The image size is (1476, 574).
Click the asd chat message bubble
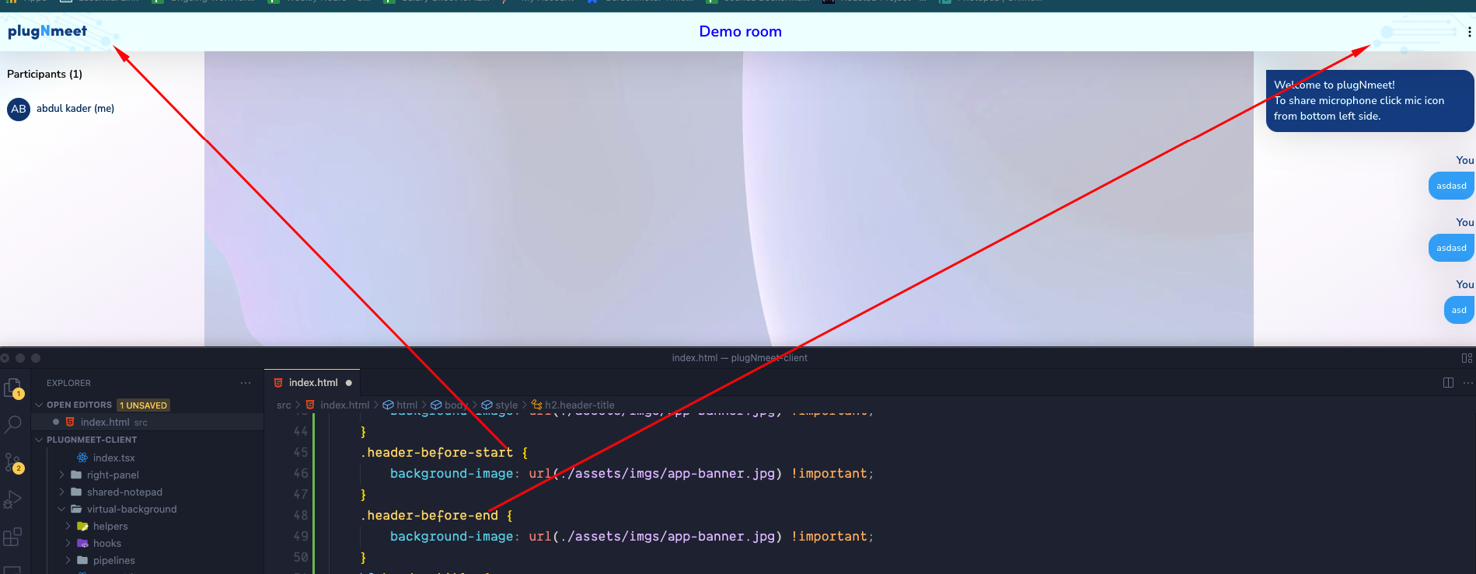pos(1459,310)
